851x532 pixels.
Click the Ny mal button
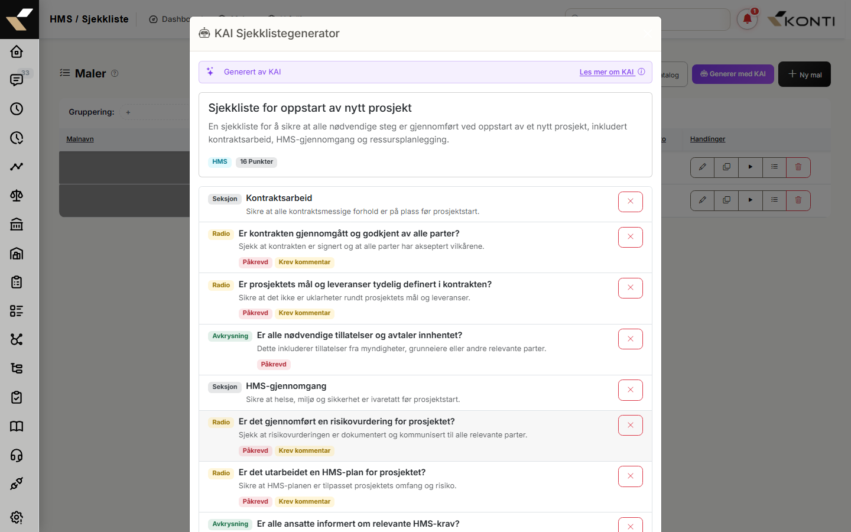pyautogui.click(x=804, y=74)
